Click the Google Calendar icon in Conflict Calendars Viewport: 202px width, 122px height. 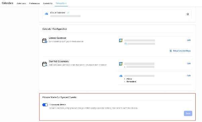tap(121, 64)
